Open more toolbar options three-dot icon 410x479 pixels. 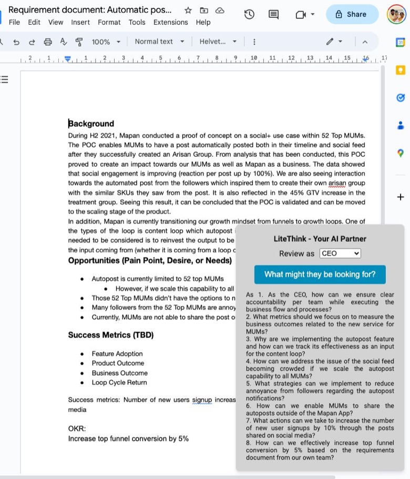coord(254,42)
